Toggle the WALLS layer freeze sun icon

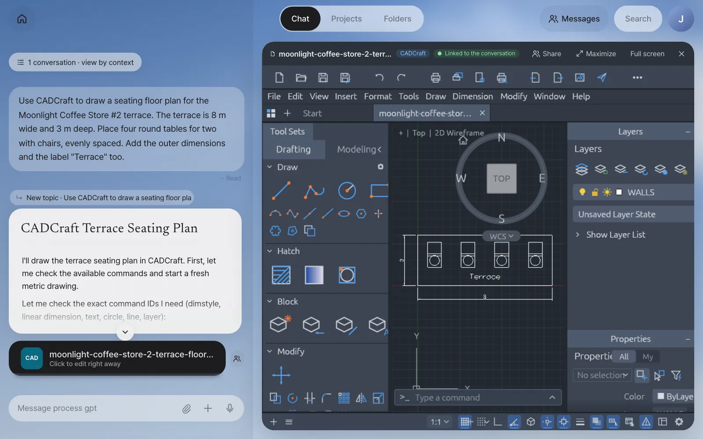(x=607, y=192)
